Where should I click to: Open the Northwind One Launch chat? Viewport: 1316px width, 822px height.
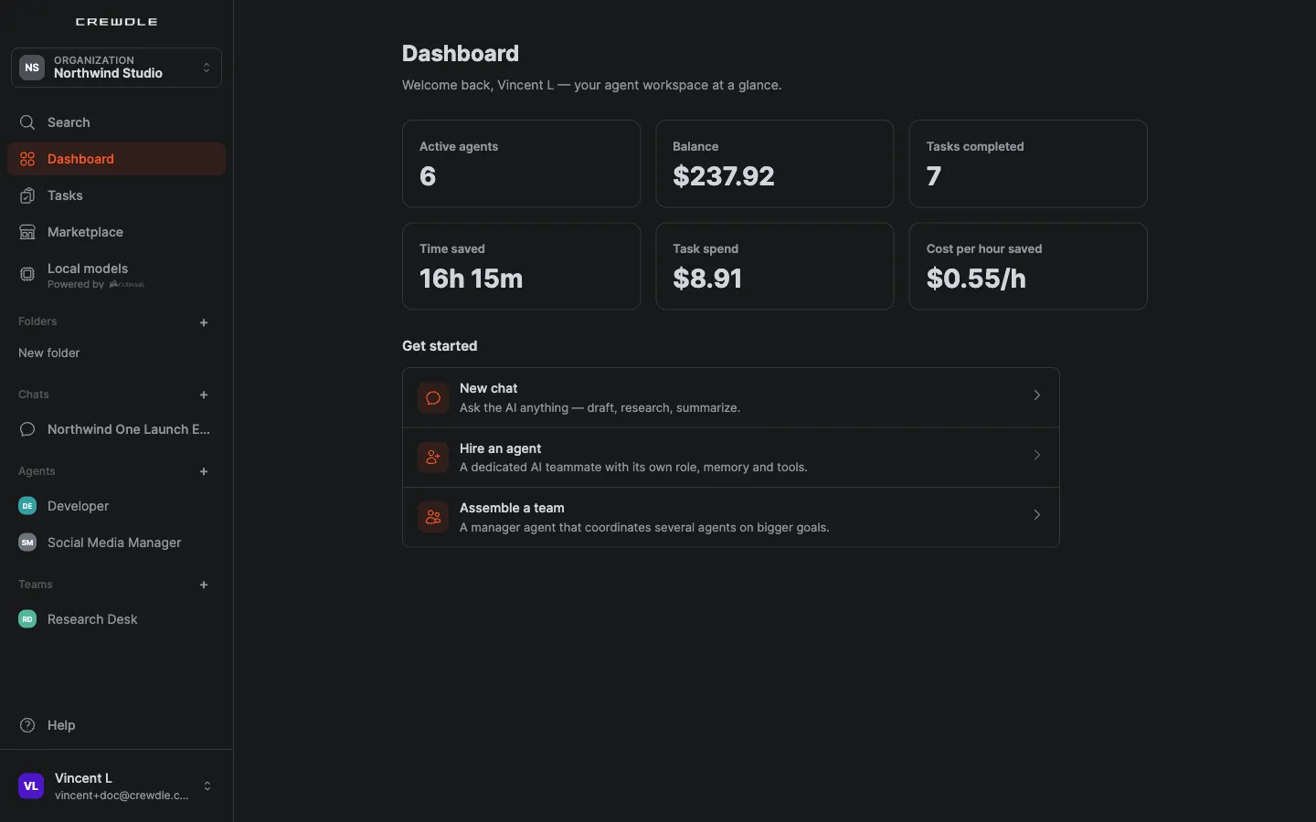pyautogui.click(x=116, y=429)
